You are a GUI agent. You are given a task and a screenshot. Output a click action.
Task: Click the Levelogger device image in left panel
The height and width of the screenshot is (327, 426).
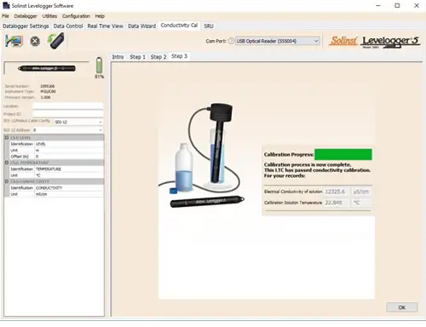(x=47, y=68)
